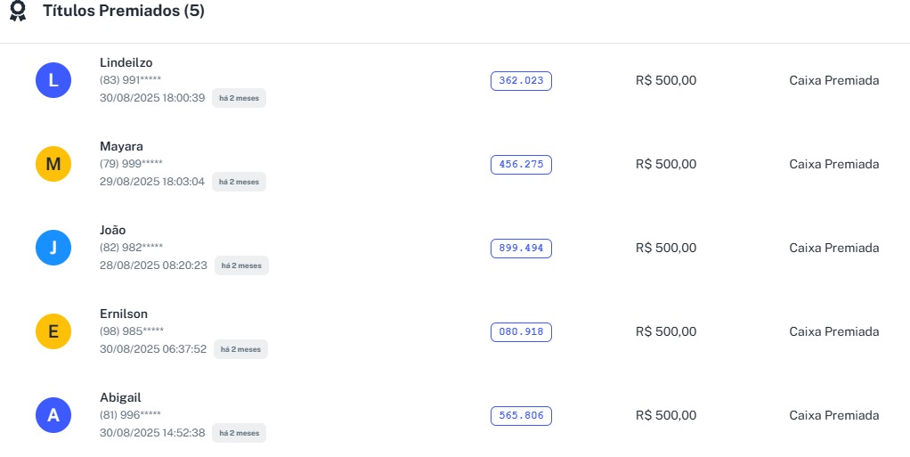
Task: Click the 'há 2 meses' tag in Mayara's row
Action: click(239, 182)
